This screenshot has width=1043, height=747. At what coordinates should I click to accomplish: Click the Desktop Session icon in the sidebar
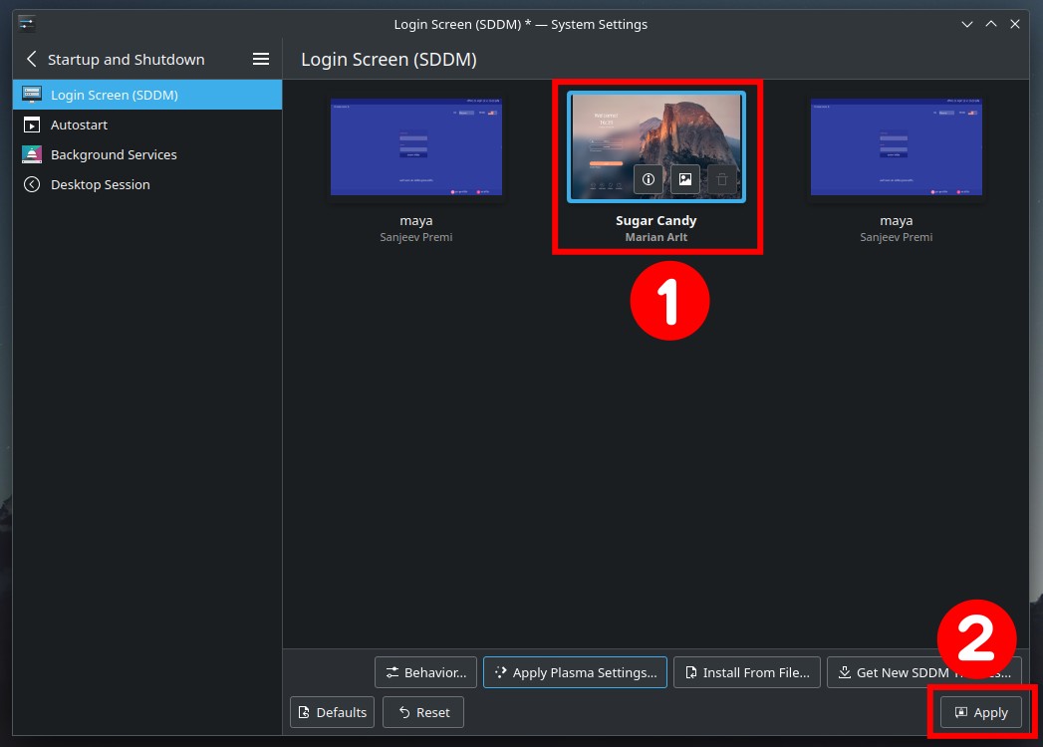pos(31,184)
